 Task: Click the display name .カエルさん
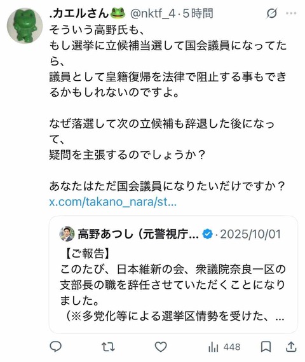pos(79,13)
